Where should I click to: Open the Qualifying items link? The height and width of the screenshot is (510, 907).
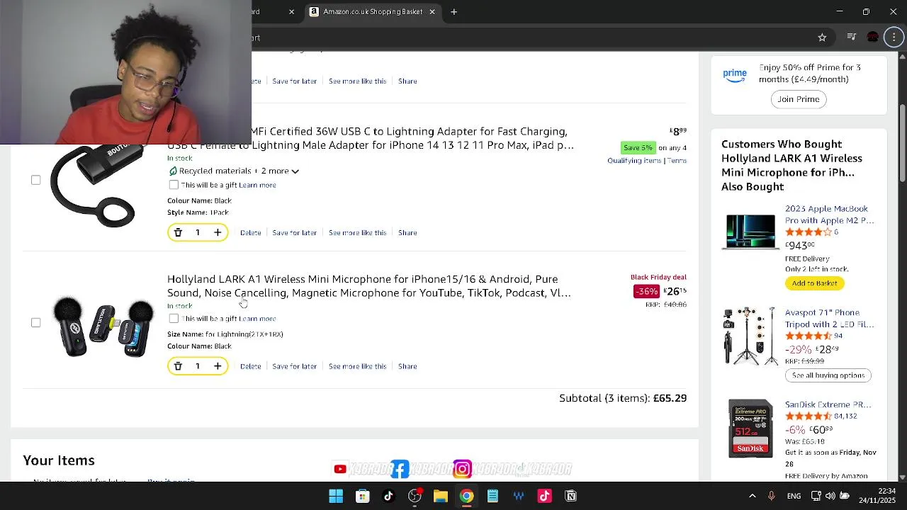[x=634, y=161]
